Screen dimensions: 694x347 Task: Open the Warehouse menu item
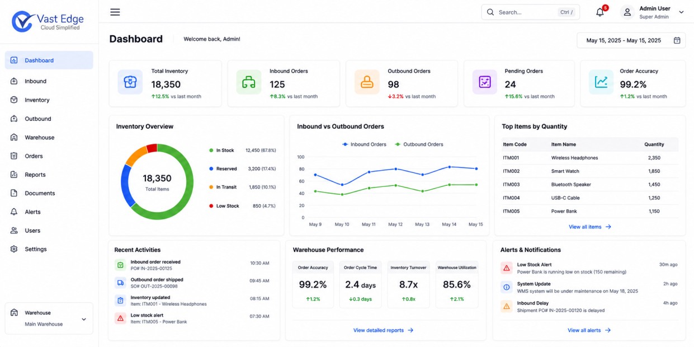[x=49, y=138]
